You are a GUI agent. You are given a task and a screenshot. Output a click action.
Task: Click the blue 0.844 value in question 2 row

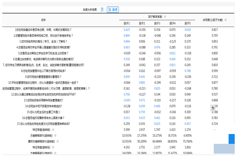[127, 35]
